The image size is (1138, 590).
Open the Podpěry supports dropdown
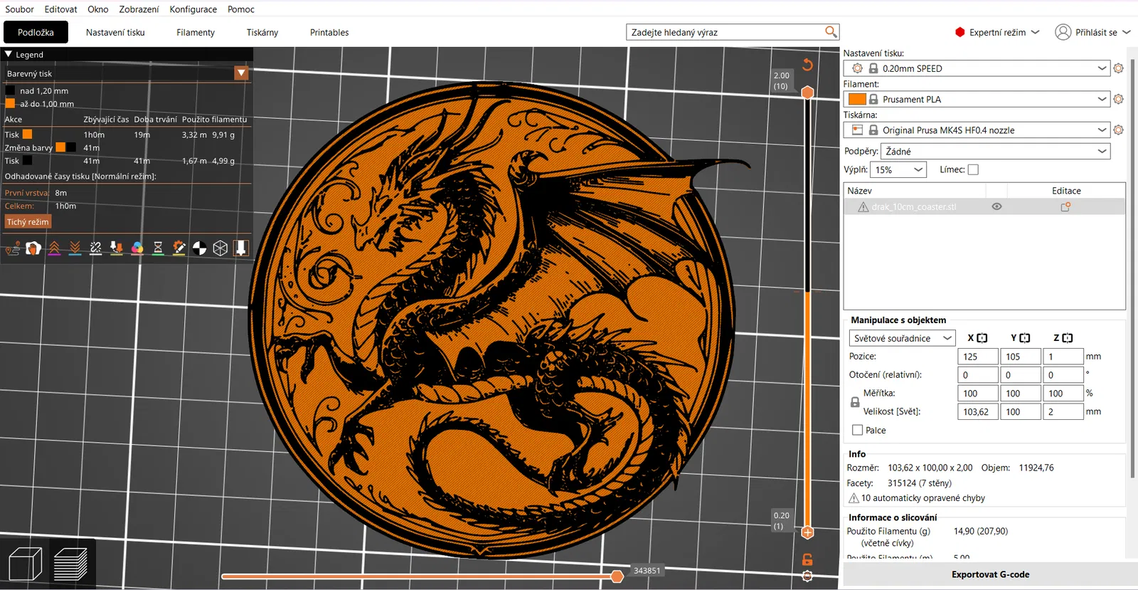[994, 151]
